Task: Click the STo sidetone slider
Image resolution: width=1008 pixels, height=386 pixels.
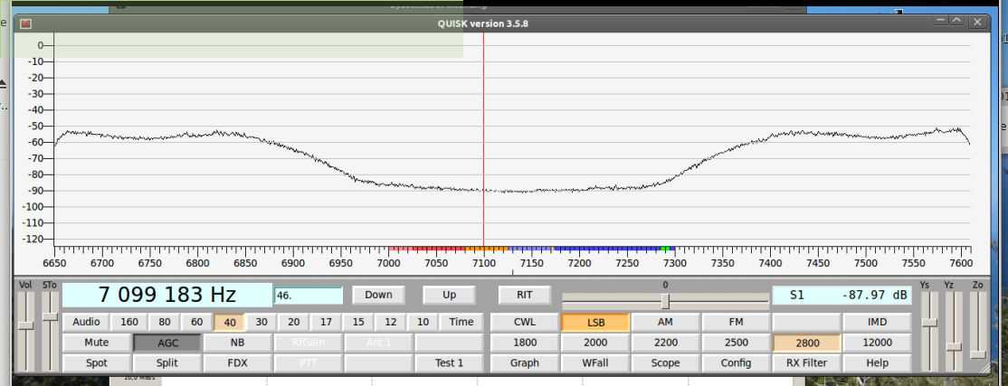Action: (x=50, y=330)
